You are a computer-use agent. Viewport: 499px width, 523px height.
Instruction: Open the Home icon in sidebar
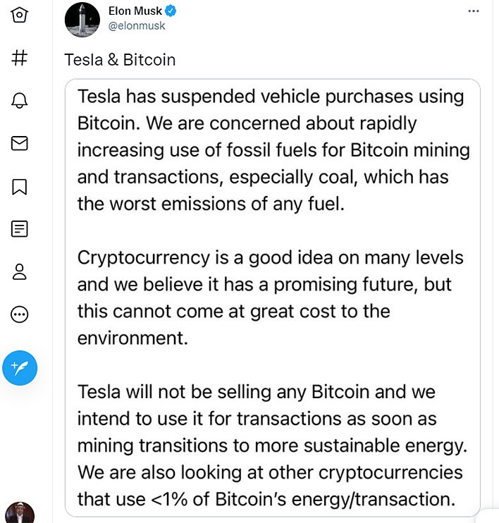coord(19,15)
